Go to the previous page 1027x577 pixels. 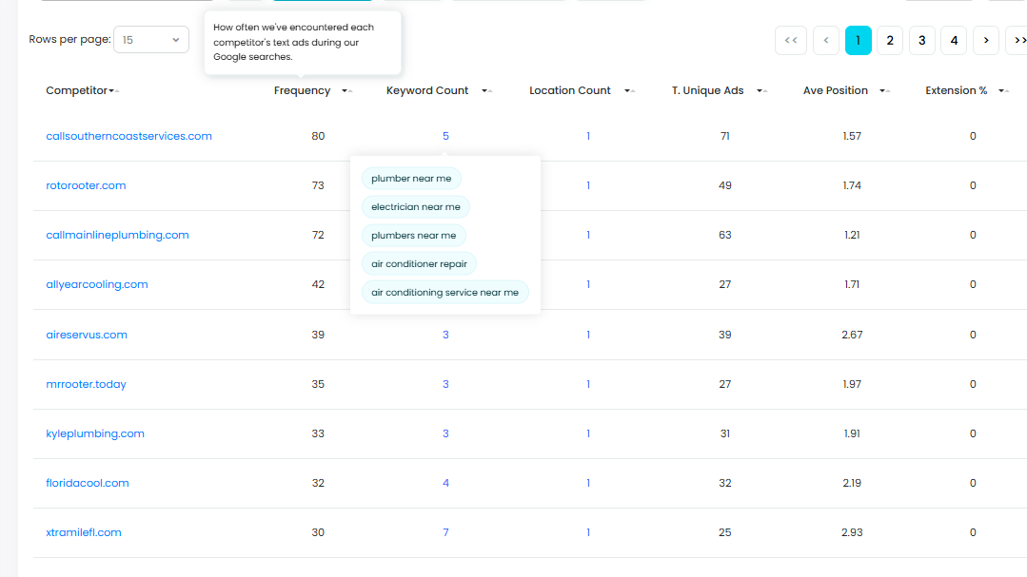tap(826, 41)
